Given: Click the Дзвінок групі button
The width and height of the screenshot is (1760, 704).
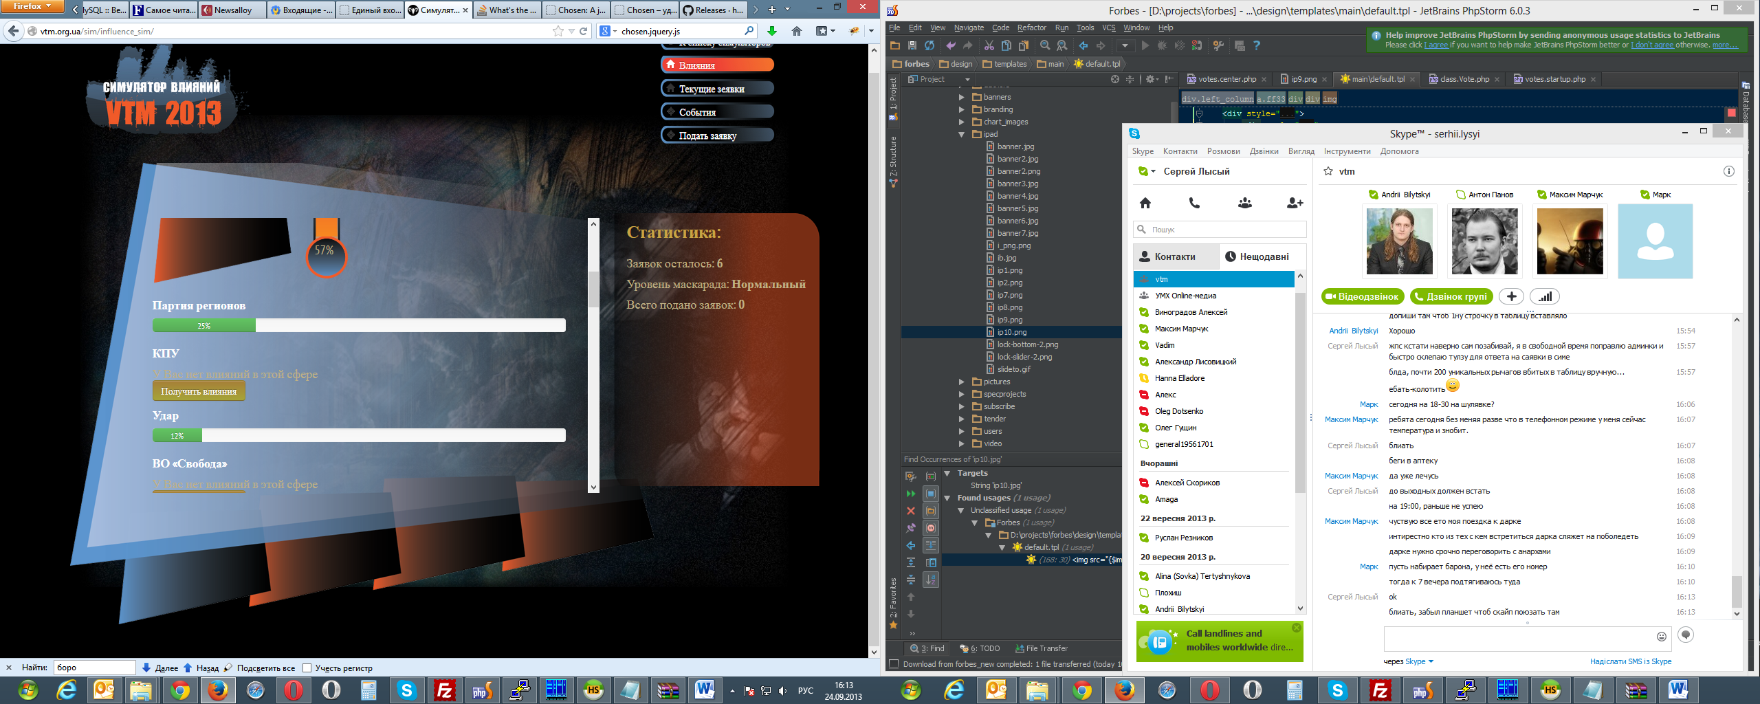Looking at the screenshot, I should [x=1451, y=296].
